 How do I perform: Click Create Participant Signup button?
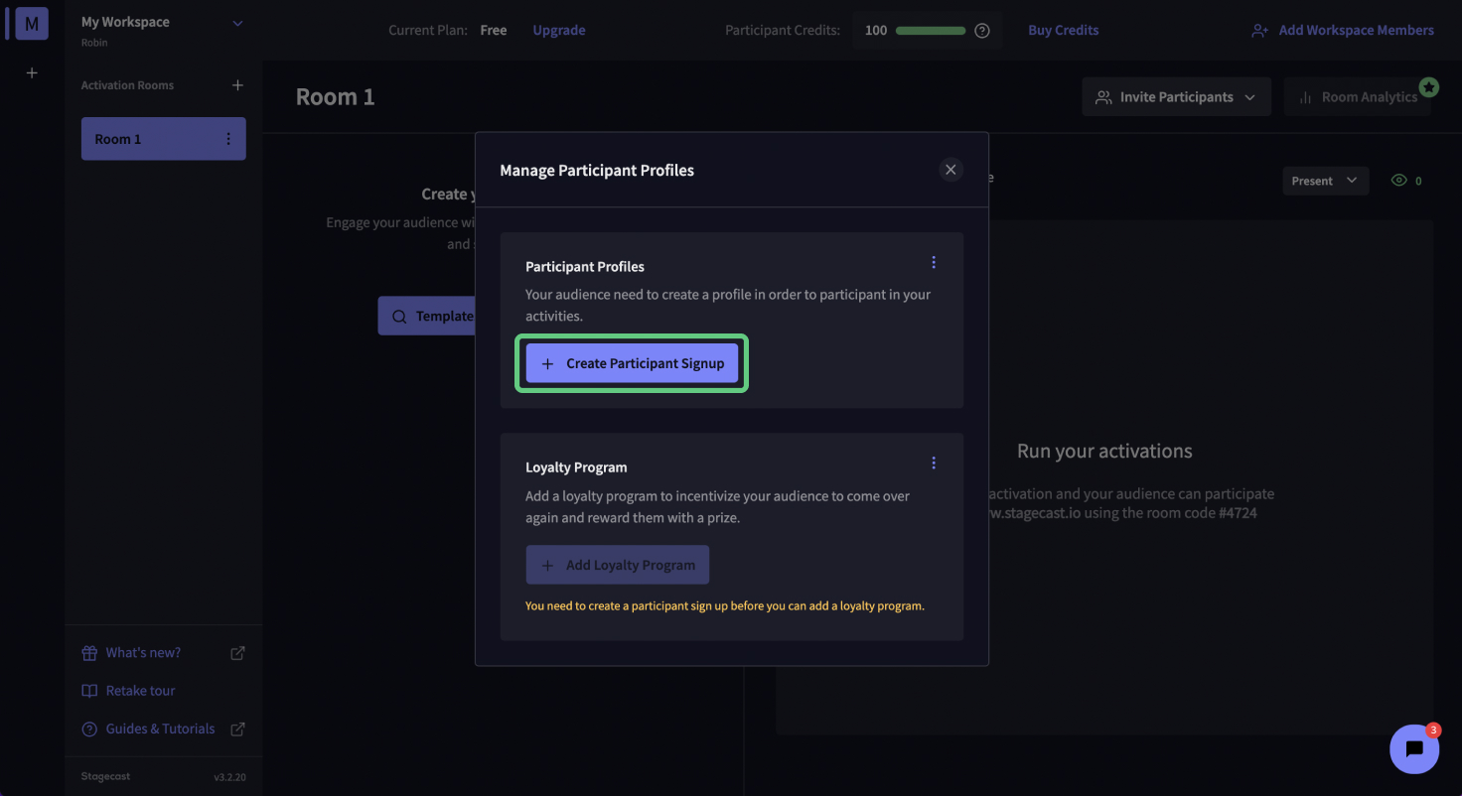pyautogui.click(x=632, y=363)
